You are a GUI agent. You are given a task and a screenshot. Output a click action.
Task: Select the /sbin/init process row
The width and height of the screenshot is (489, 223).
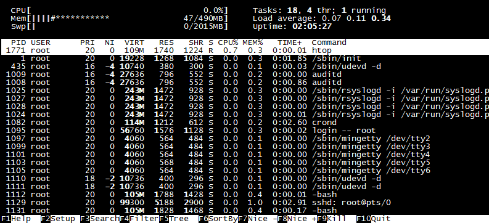(244, 59)
